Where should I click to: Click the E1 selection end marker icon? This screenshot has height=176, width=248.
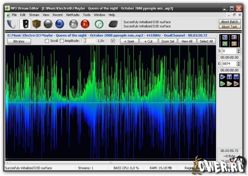coord(234,37)
